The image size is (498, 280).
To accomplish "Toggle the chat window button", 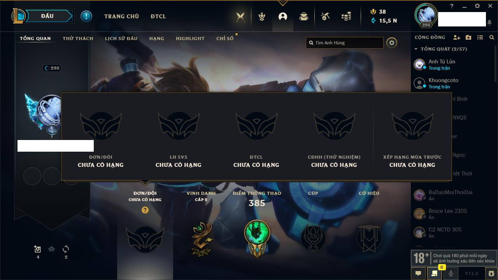I will click(418, 273).
